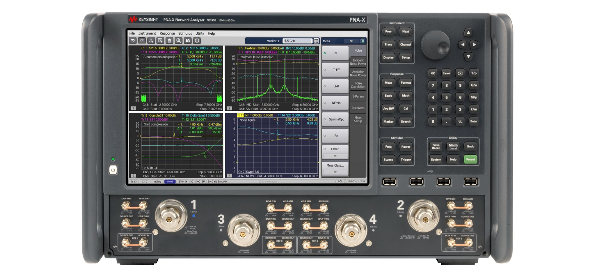
Task: Click the undo arrow toolbar icon
Action: [x=133, y=41]
